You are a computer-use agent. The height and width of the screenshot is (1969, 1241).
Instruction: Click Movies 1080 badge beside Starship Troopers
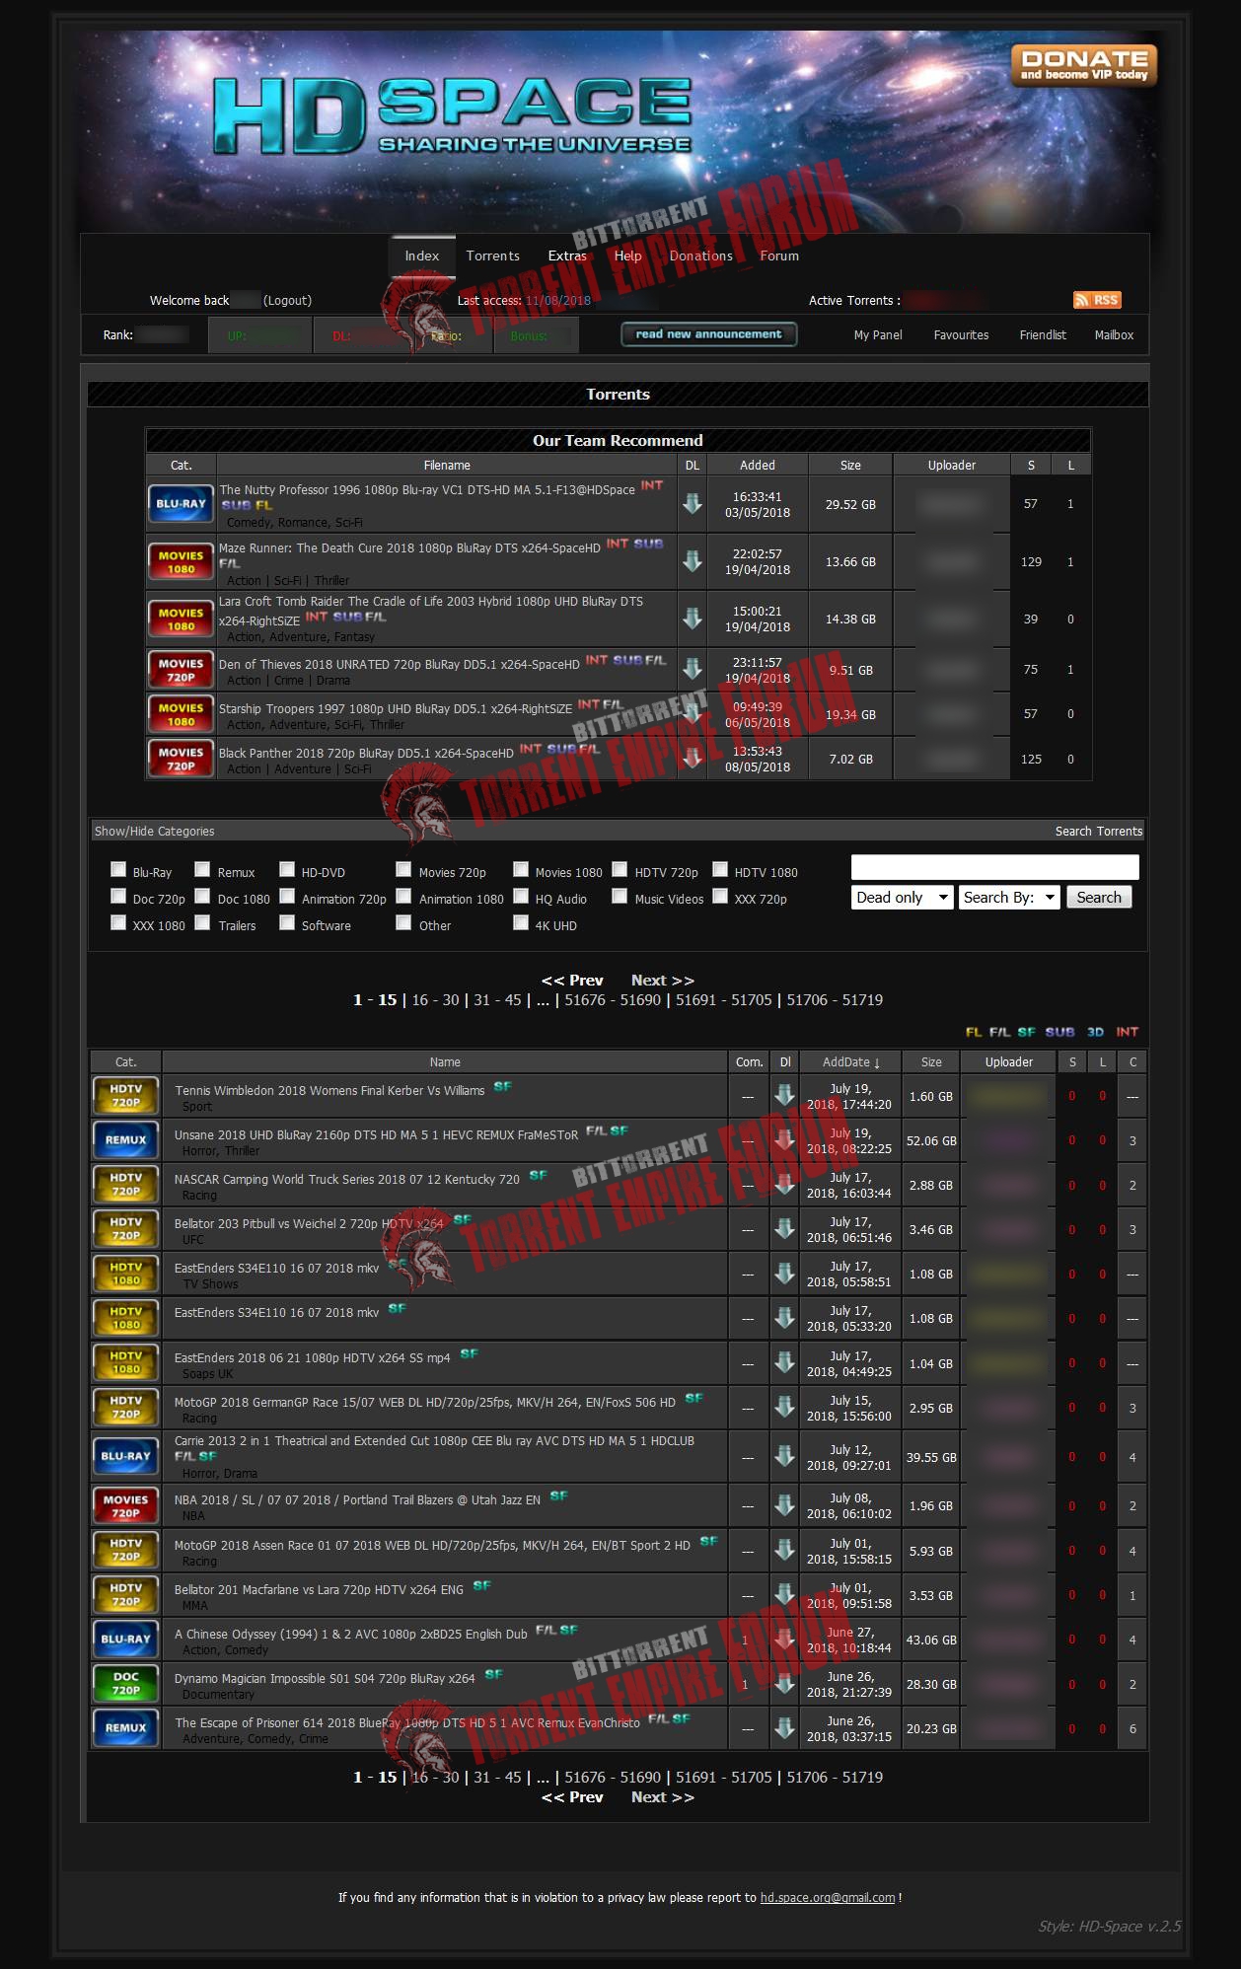[x=181, y=714]
